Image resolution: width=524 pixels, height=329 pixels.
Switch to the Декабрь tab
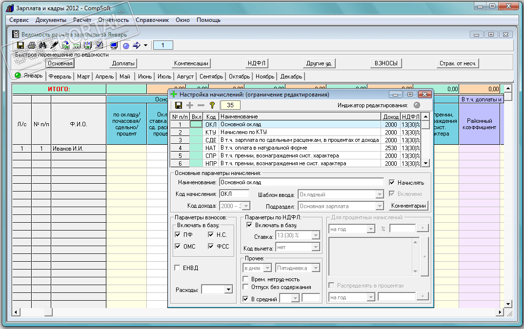tap(291, 77)
